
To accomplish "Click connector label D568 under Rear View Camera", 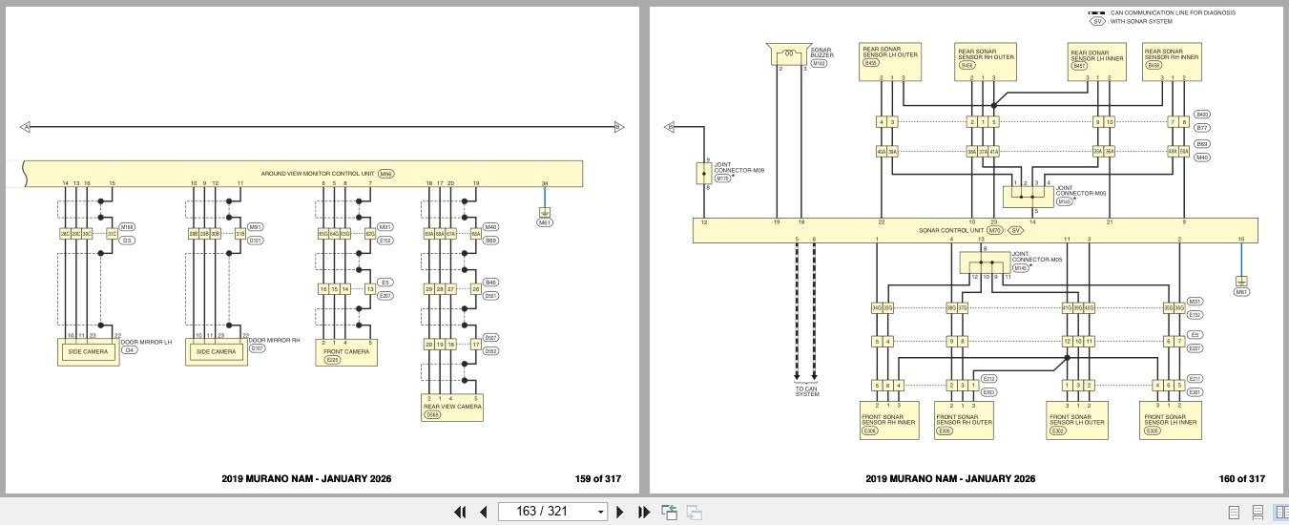I will pos(433,415).
